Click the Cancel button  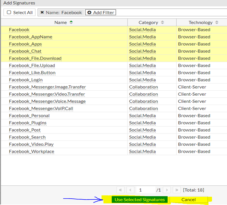[188, 199]
